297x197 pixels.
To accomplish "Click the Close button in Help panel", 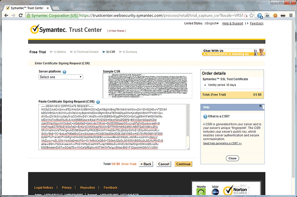I will coord(232,158).
